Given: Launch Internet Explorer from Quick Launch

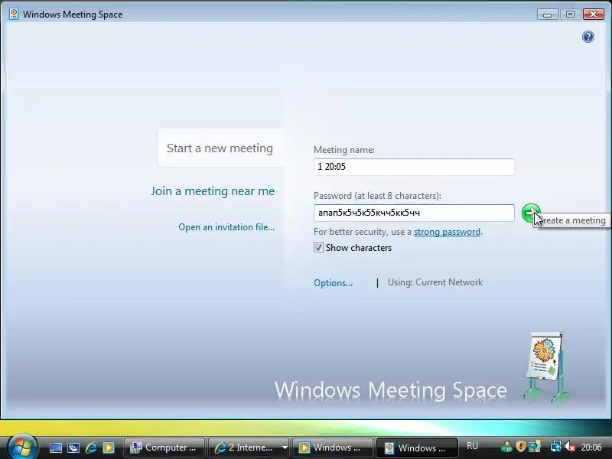Looking at the screenshot, I should pos(91,448).
